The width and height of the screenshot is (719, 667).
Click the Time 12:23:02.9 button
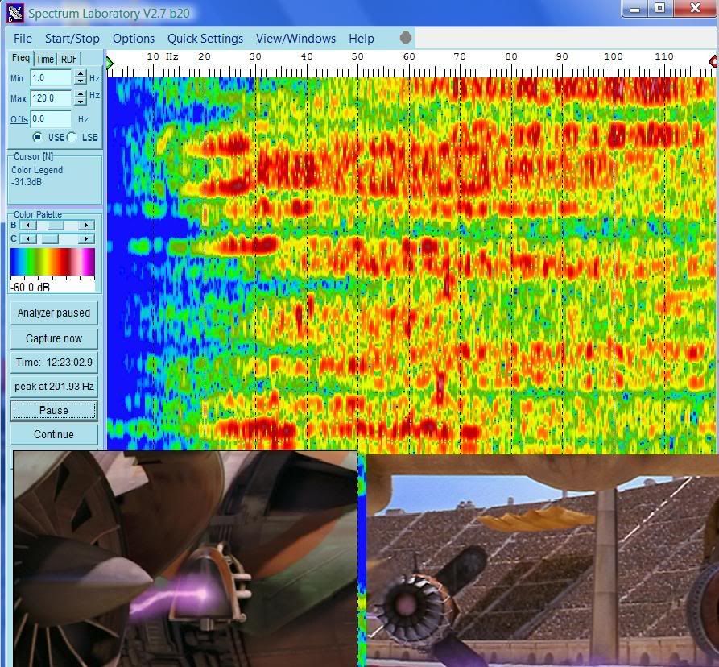[x=54, y=362]
